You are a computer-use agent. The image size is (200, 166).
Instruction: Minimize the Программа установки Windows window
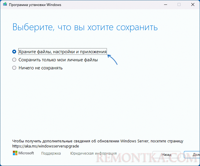pos(166,4)
